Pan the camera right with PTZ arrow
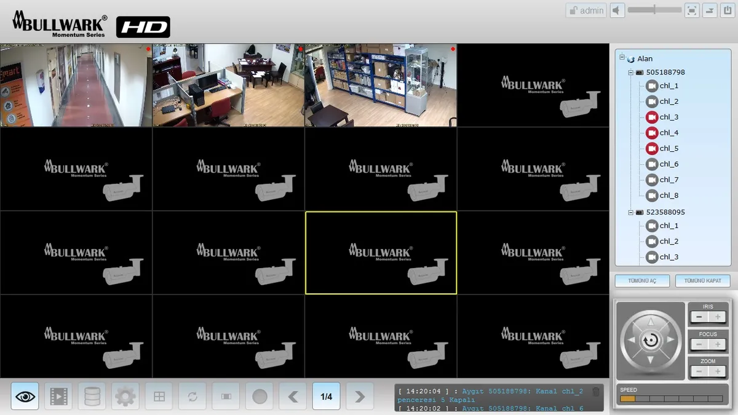The height and width of the screenshot is (415, 738). click(671, 340)
